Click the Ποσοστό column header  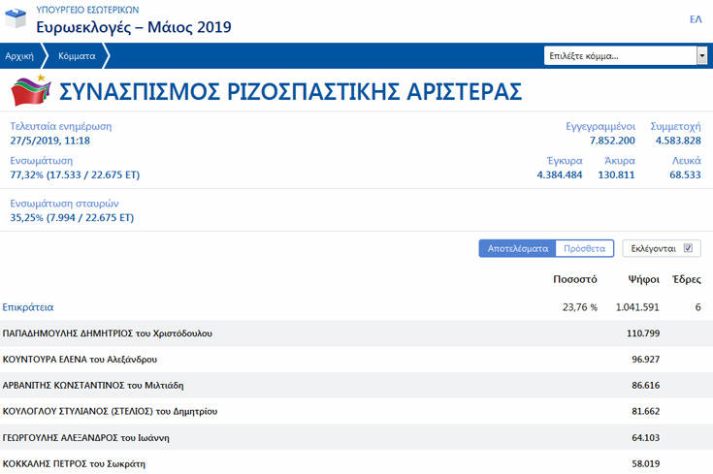[x=574, y=279]
